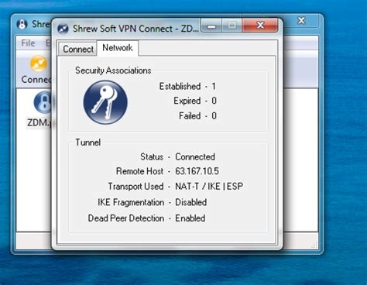The height and width of the screenshot is (285, 367).
Task: Click the Failed count value
Action: point(214,115)
